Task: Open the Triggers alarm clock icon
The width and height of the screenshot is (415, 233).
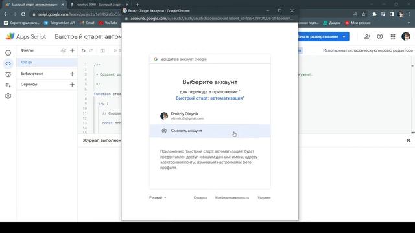Action: [x=8, y=74]
